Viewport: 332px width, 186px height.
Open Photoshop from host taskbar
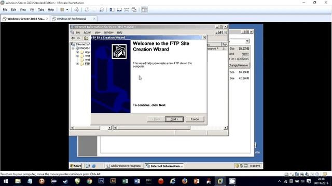pyautogui.click(x=101, y=181)
